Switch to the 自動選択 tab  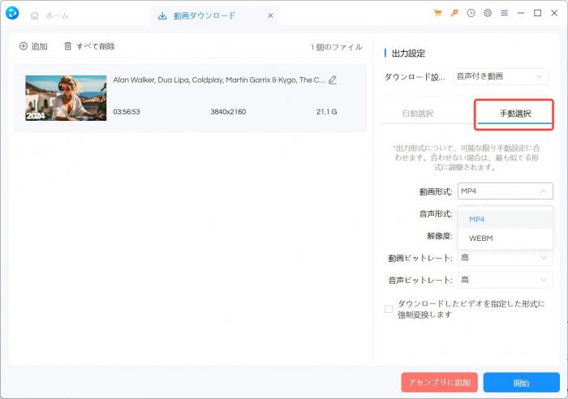click(418, 114)
